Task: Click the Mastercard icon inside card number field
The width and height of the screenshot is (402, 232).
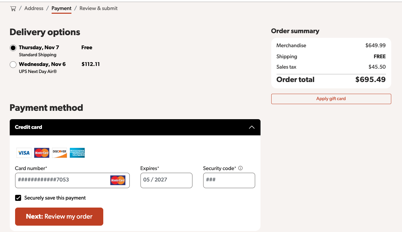Action: tap(118, 180)
